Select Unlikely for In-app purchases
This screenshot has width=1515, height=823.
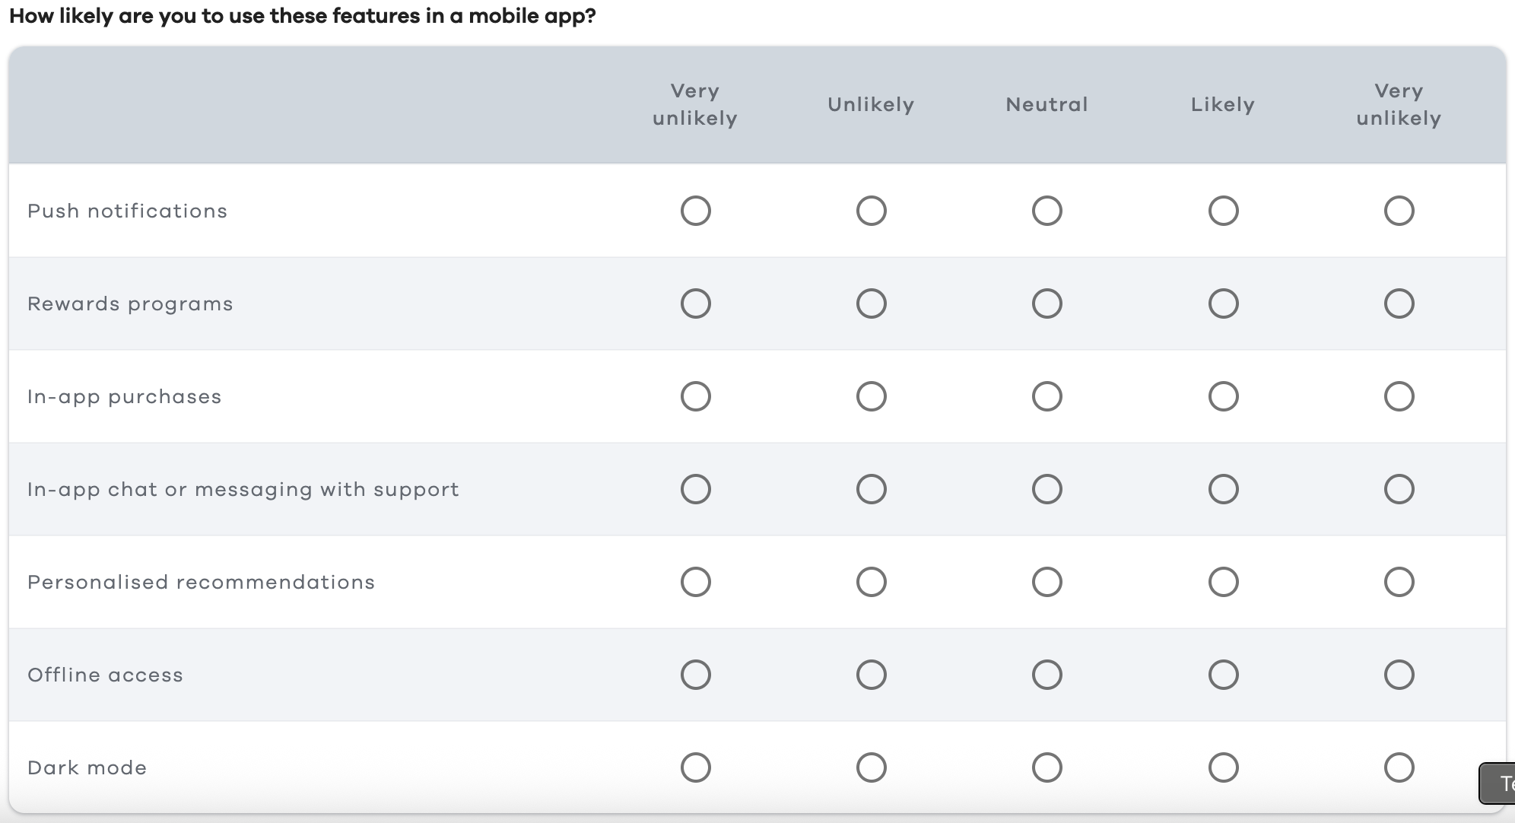pyautogui.click(x=872, y=396)
